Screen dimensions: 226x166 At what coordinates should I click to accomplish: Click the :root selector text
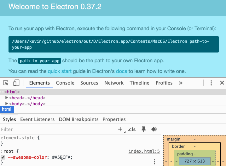point(7,151)
